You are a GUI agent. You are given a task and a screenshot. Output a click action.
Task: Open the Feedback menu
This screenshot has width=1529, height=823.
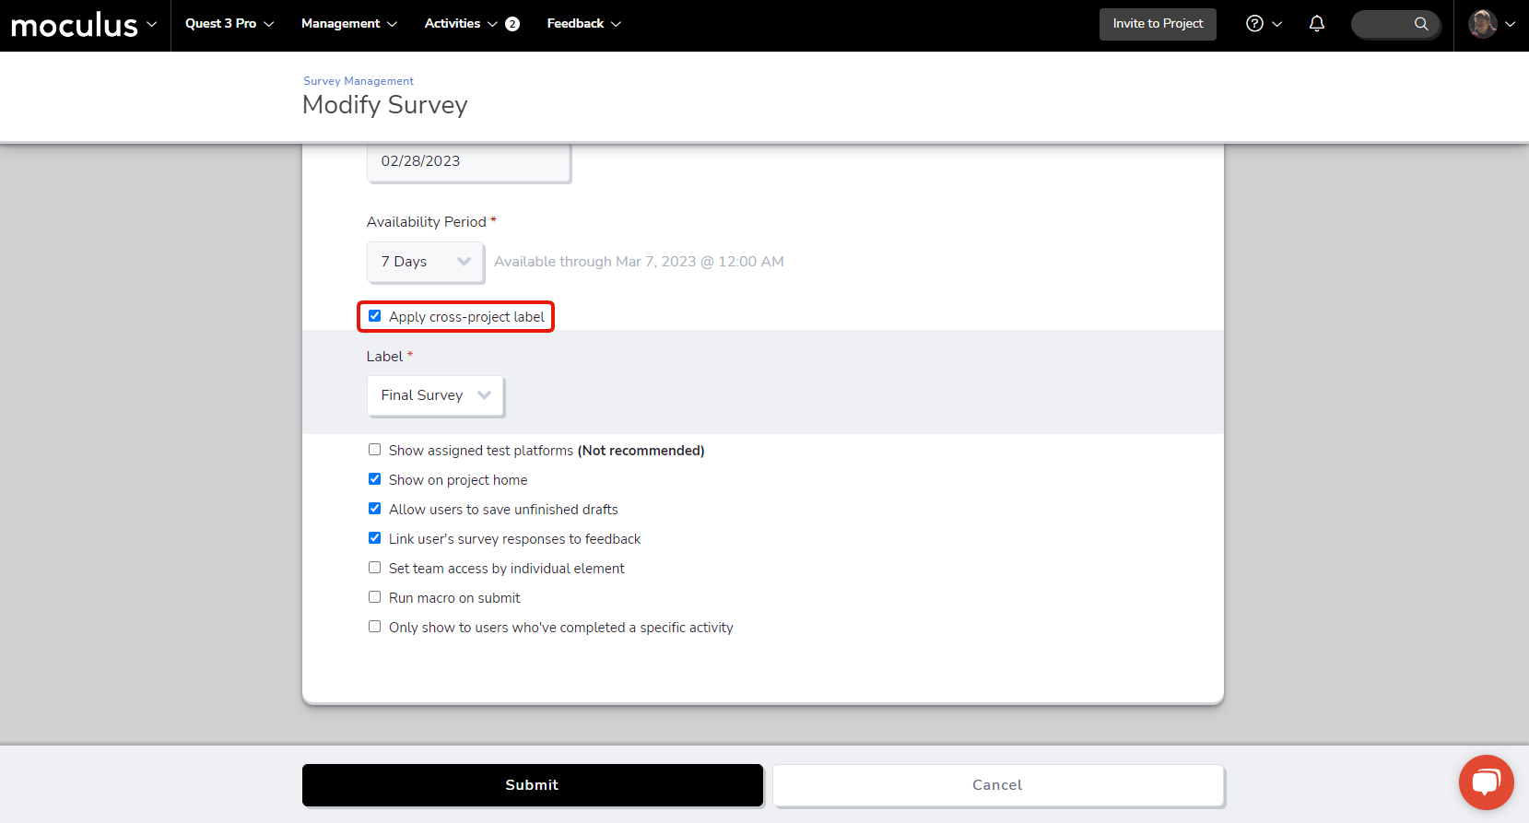[583, 24]
